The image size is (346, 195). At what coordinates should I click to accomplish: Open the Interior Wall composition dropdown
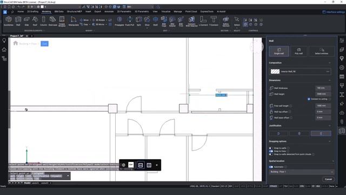coord(300,71)
